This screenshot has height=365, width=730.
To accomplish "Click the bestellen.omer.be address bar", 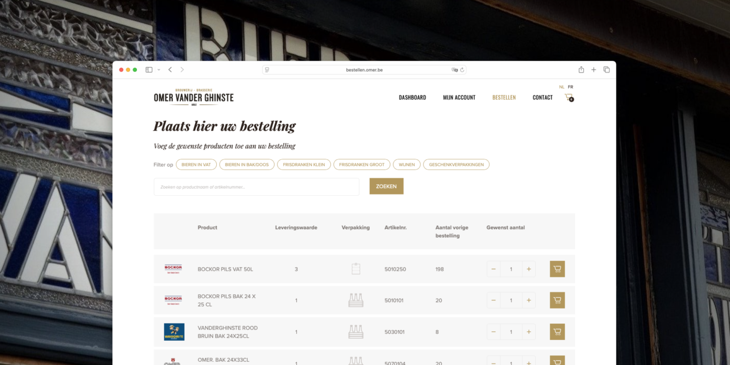I will coord(364,70).
